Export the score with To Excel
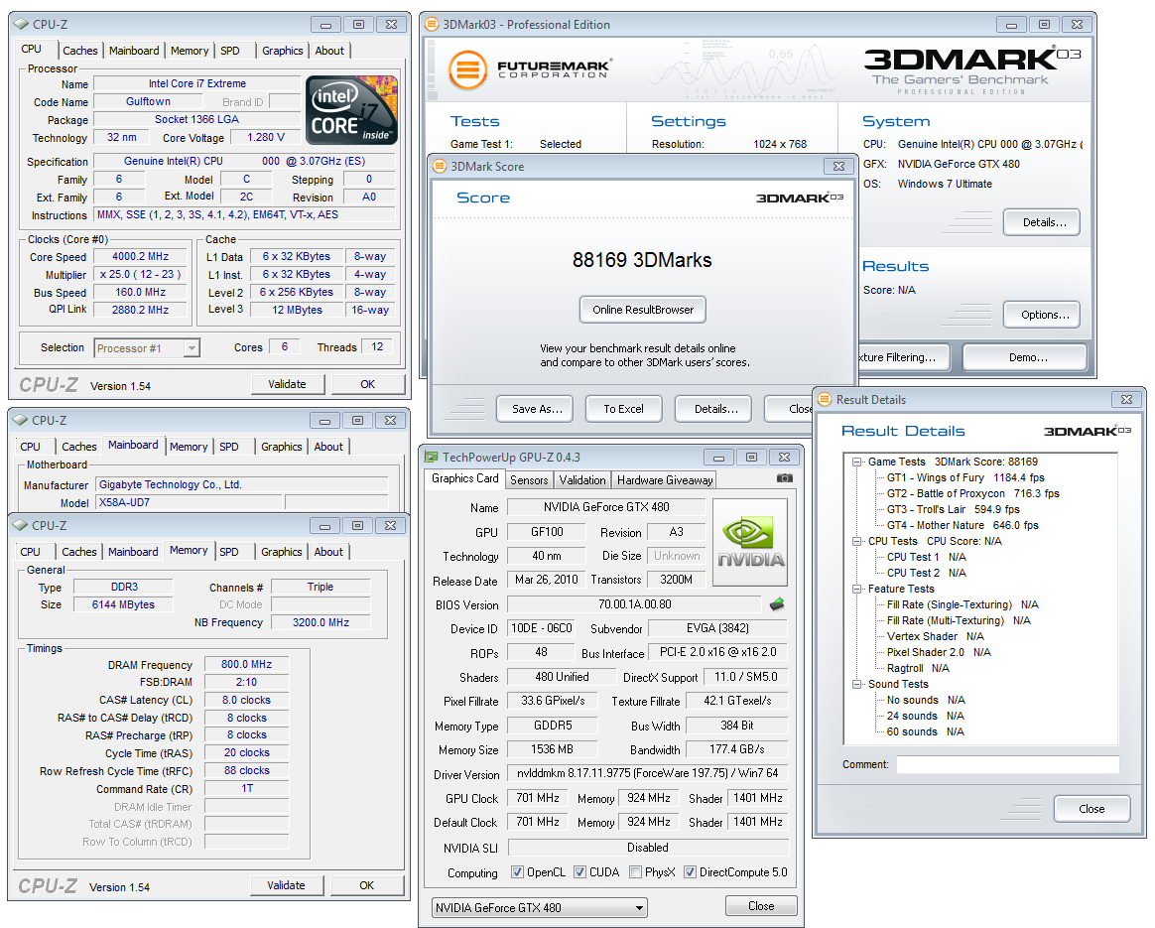 tap(624, 409)
